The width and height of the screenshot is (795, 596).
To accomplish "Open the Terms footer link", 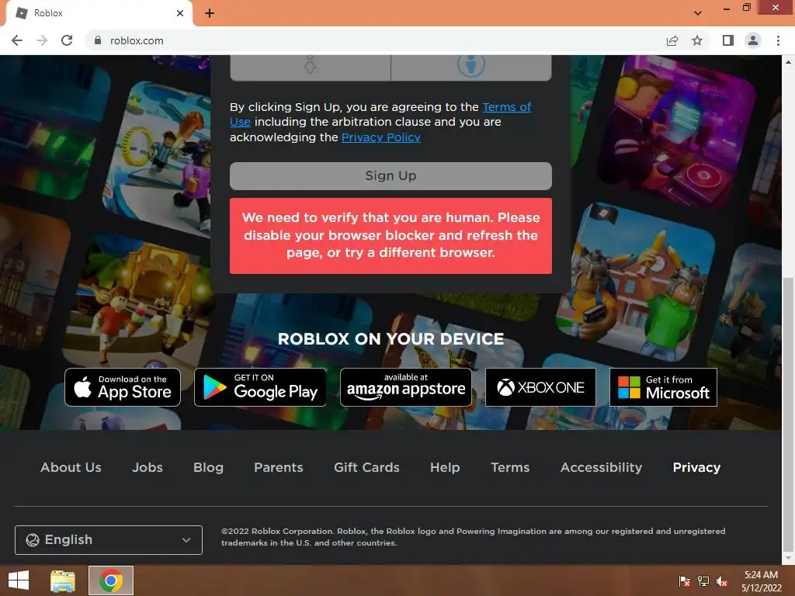I will click(x=510, y=467).
